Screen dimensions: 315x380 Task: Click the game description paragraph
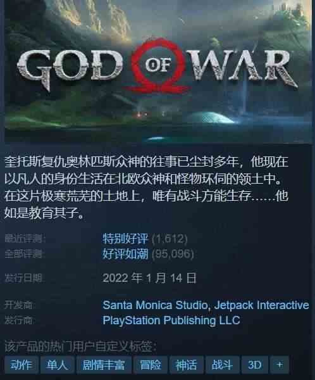(x=147, y=187)
